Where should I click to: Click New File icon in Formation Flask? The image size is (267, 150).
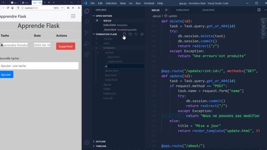click(124, 34)
